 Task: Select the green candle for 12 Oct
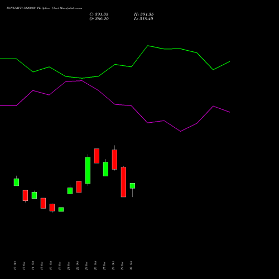click(16, 182)
